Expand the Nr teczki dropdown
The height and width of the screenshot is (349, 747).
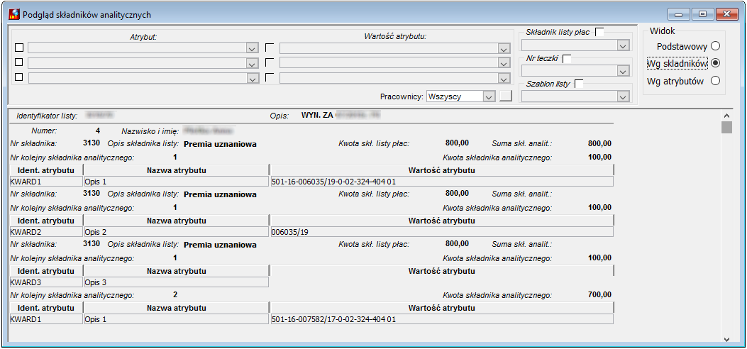coord(622,71)
